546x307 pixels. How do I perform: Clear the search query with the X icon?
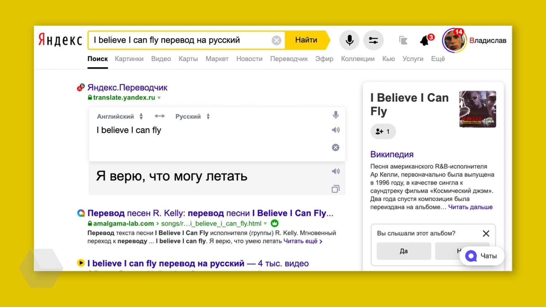pyautogui.click(x=276, y=40)
